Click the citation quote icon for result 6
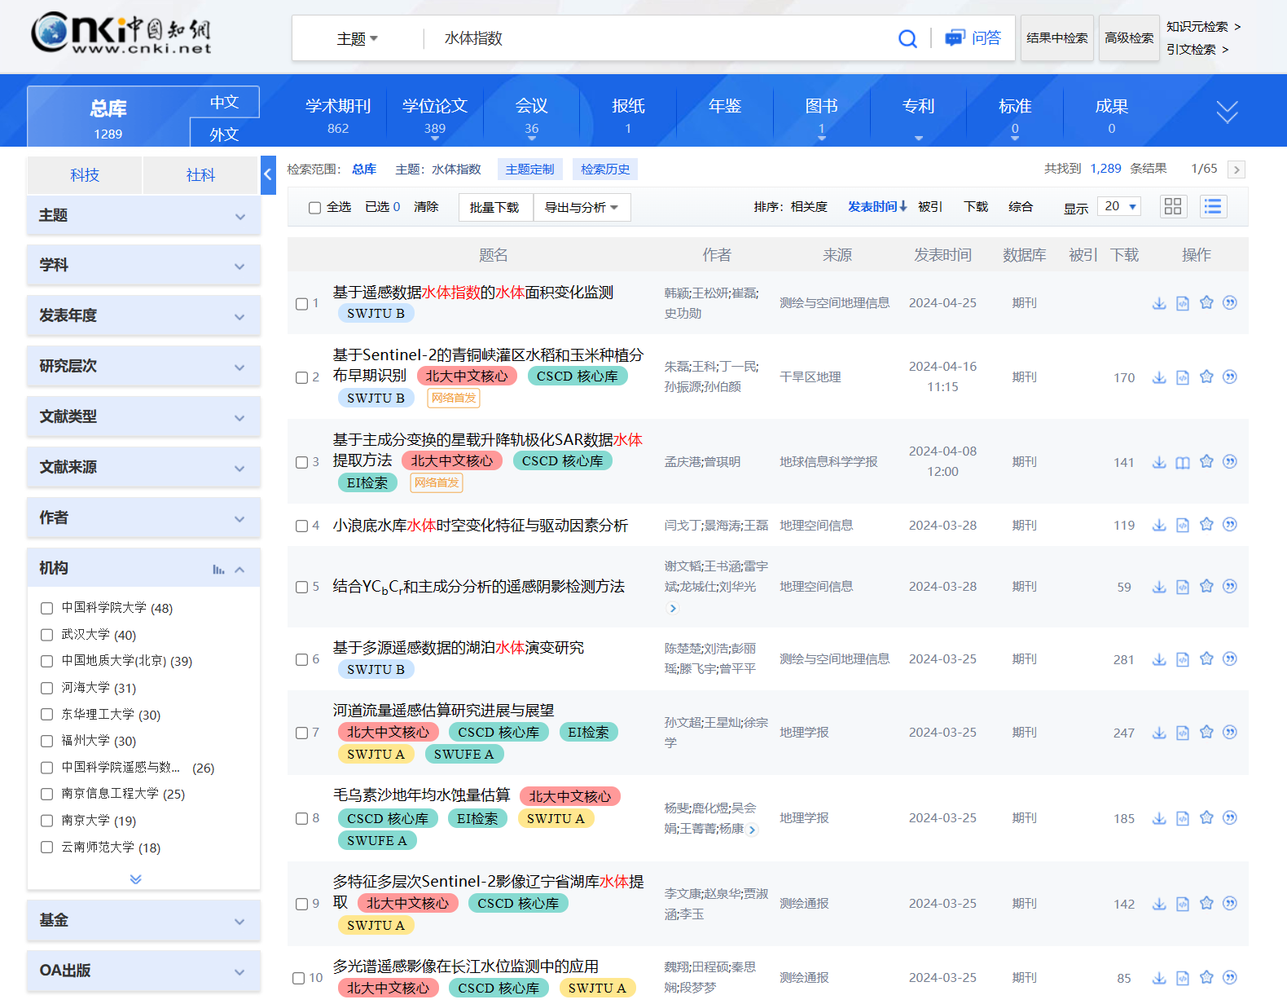The width and height of the screenshot is (1287, 1004). coord(1230,658)
